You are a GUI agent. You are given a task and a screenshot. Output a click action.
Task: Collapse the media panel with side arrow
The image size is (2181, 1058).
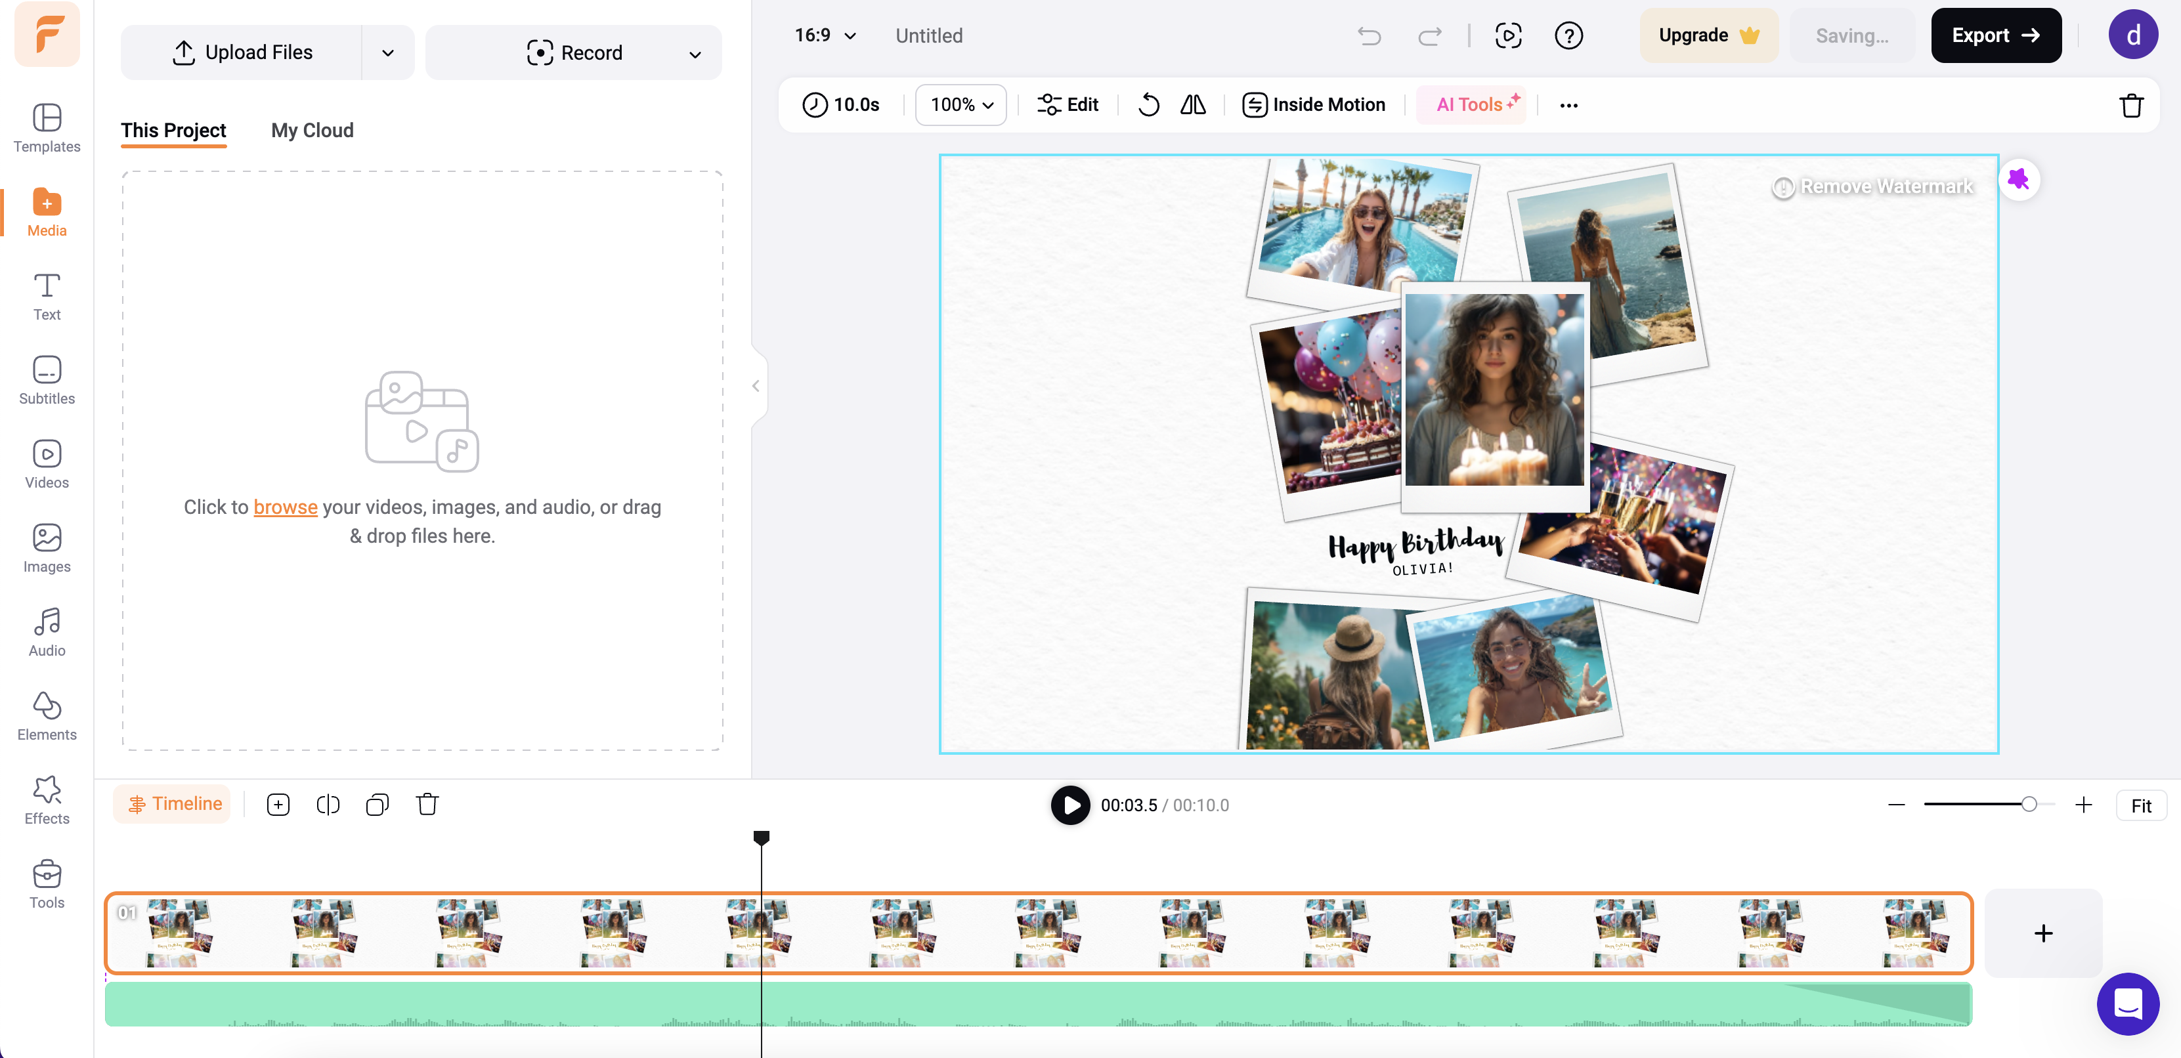(755, 386)
